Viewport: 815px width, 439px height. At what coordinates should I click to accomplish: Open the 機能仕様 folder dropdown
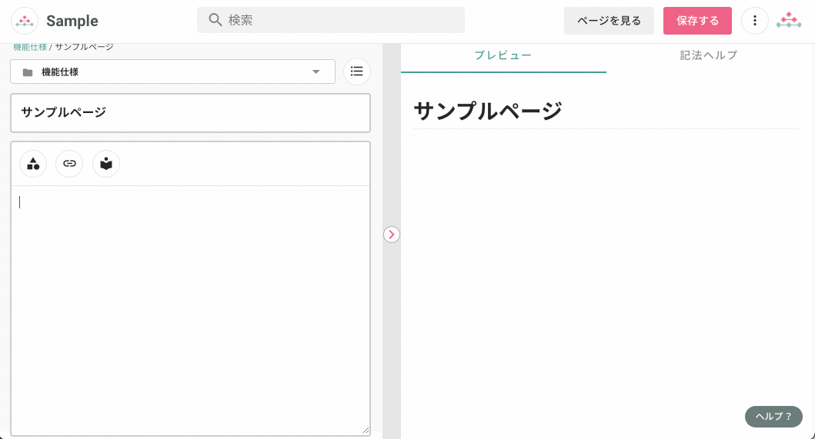[172, 72]
